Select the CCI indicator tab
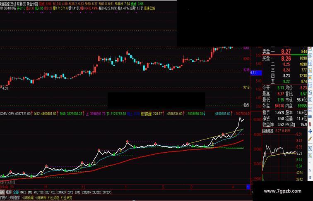Viewport: 313px width, 201px height. click(x=53, y=192)
